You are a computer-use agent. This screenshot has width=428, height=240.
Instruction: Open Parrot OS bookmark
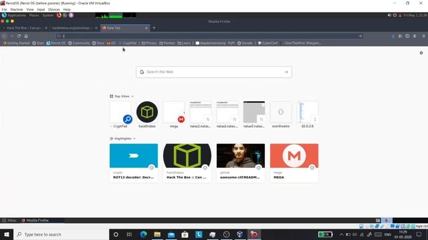click(56, 43)
